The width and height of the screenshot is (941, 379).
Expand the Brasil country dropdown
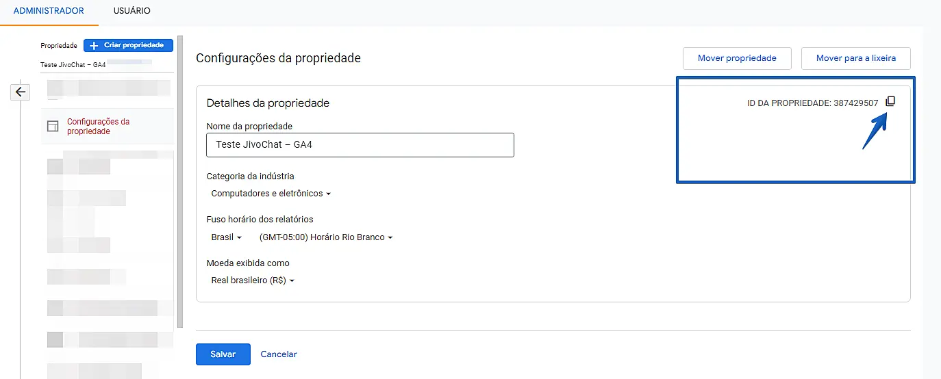[x=227, y=237]
